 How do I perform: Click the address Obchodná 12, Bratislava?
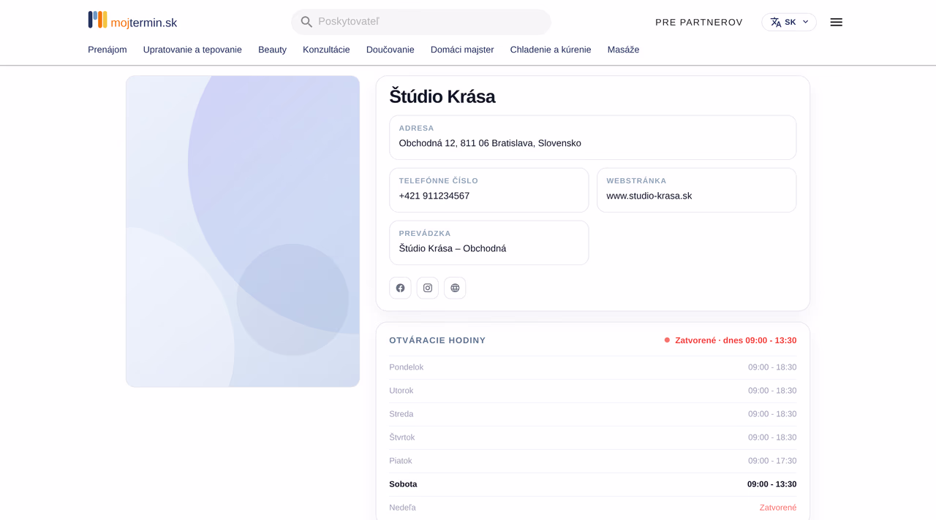(490, 143)
